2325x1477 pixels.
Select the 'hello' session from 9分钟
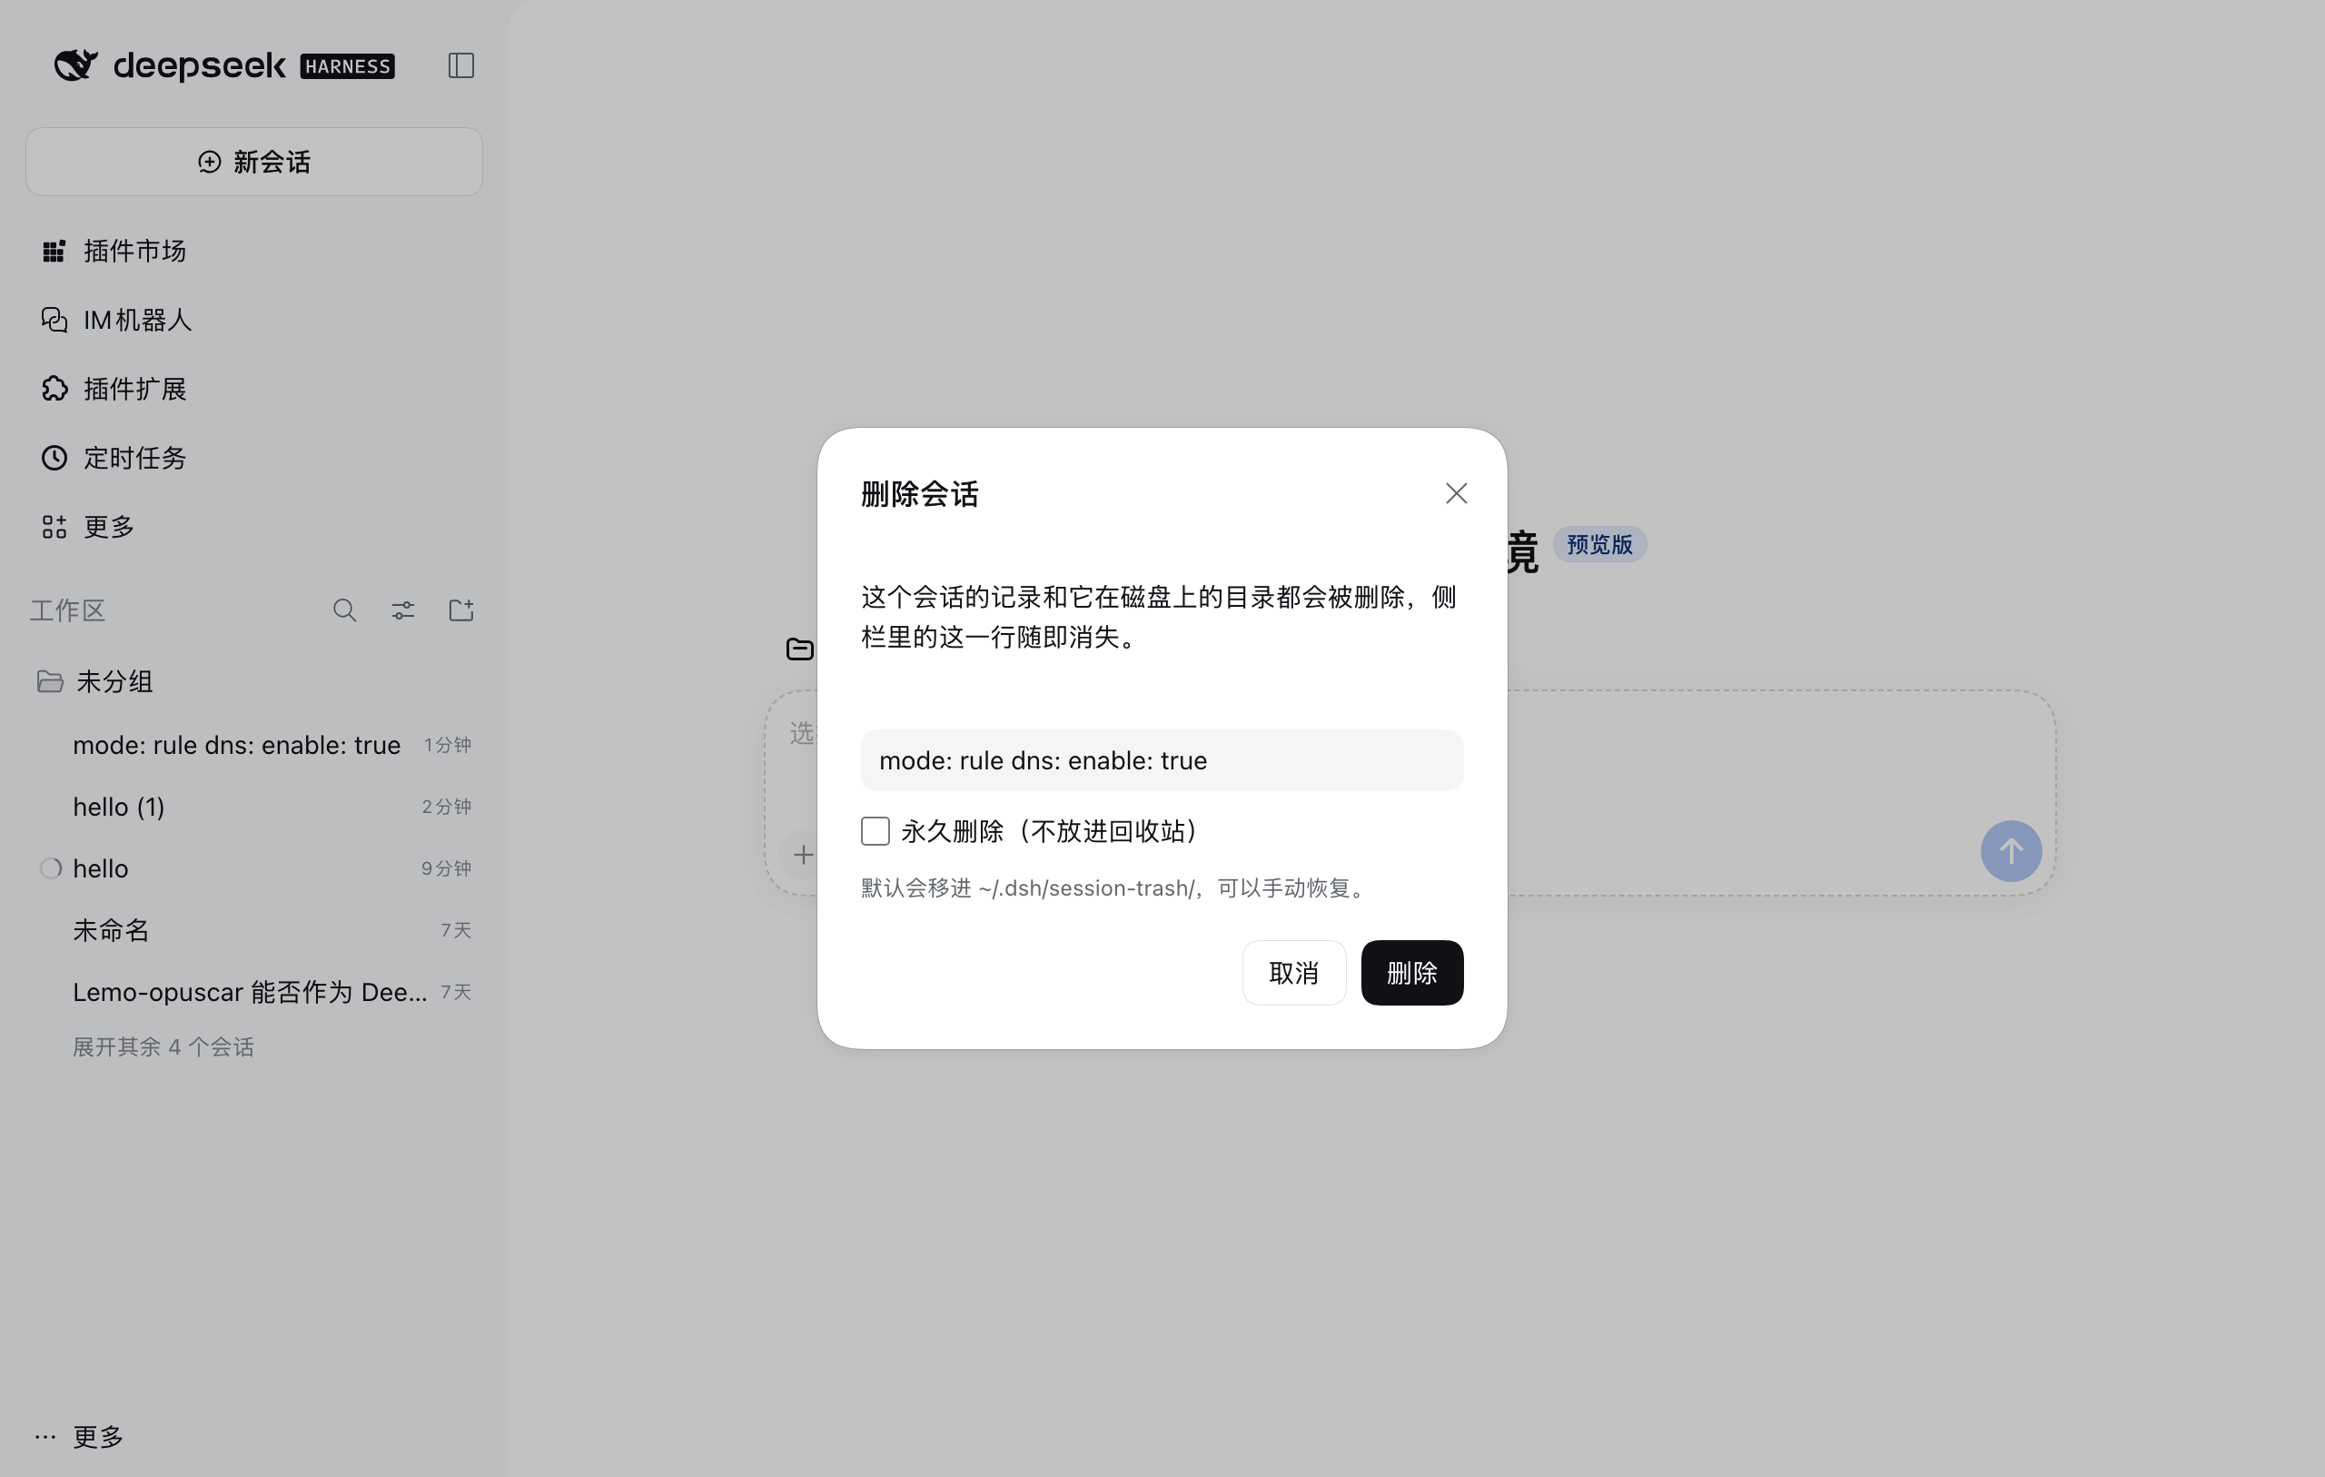(x=254, y=868)
